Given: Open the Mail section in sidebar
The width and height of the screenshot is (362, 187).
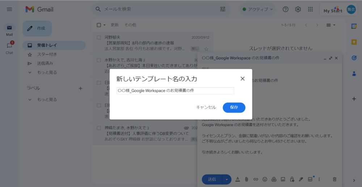Looking at the screenshot, I should point(9,30).
